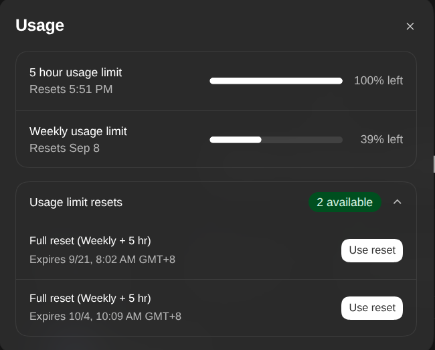Click the 5 hour usage limit progress bar
Viewport: 435px width, 350px height.
276,81
